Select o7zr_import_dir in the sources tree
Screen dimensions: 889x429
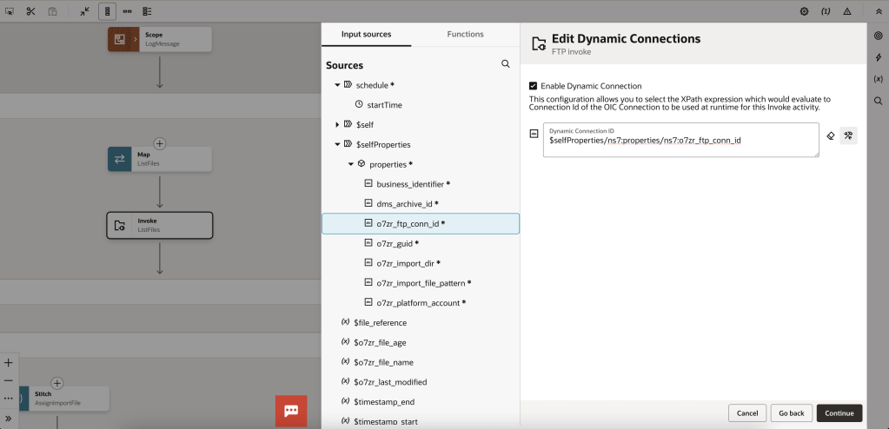[404, 263]
